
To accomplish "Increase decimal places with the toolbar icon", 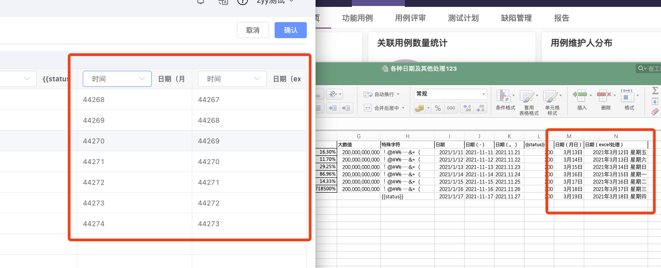I will point(468,108).
